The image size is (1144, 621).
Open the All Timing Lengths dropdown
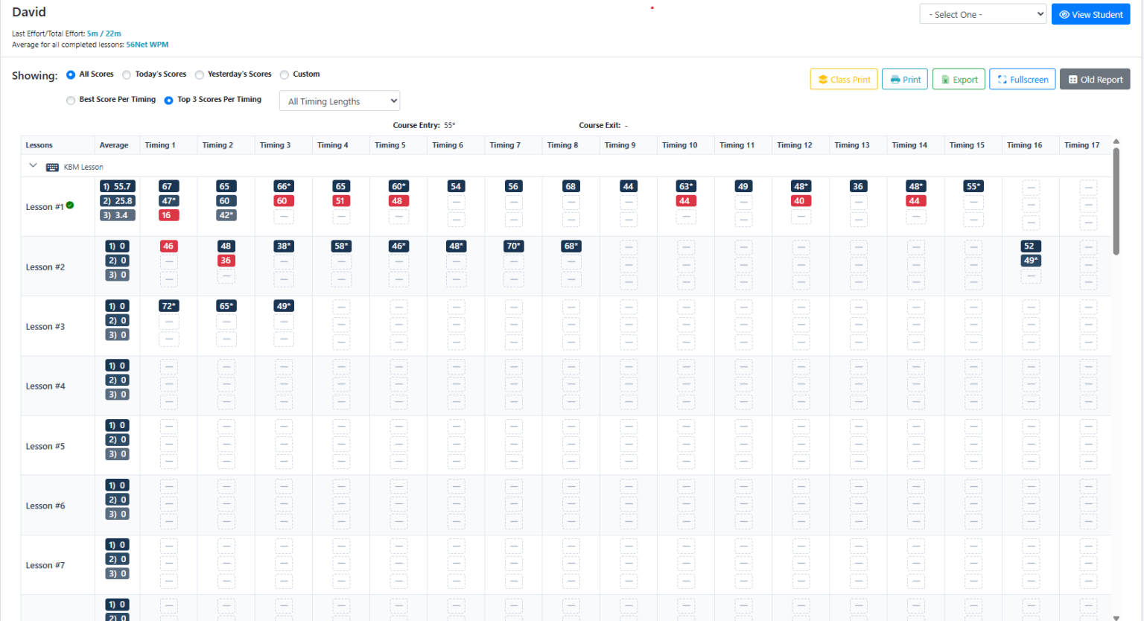point(340,101)
